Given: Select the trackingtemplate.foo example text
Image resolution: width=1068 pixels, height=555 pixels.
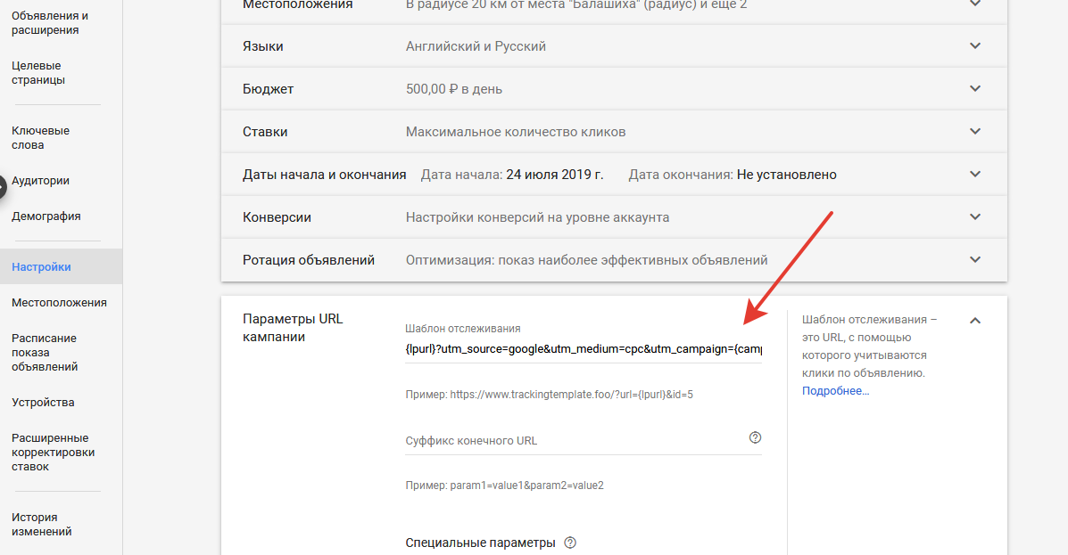Looking at the screenshot, I should [x=571, y=395].
